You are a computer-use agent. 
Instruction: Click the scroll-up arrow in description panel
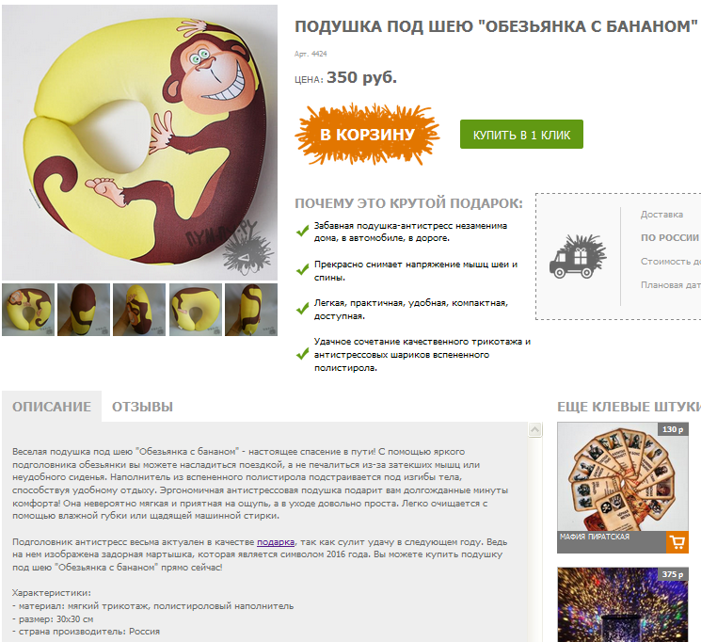click(x=535, y=430)
